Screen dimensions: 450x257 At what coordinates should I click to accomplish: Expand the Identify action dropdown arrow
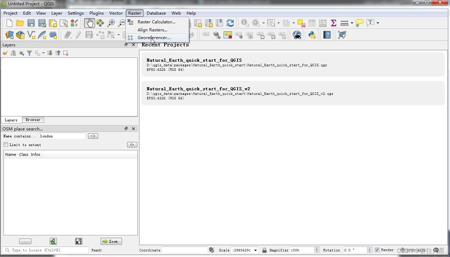[x=263, y=23]
